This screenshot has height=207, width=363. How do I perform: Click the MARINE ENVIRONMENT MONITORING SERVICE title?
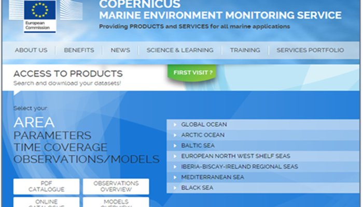tap(220, 16)
